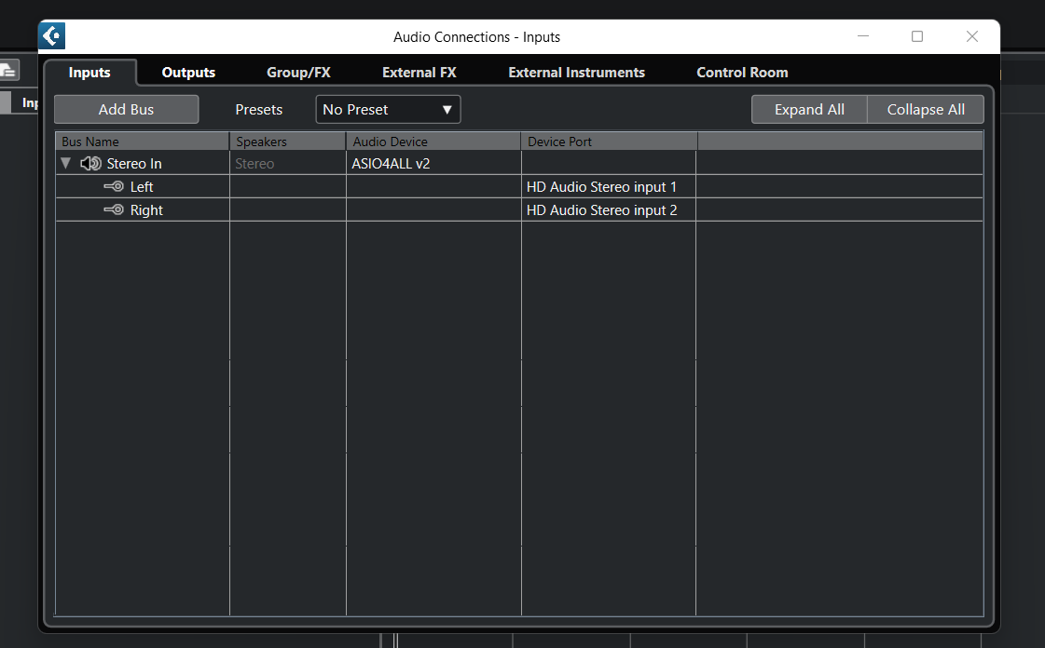Open the External FX tab

pos(419,73)
